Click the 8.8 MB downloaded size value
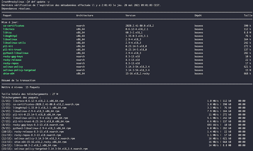 point(227,145)
